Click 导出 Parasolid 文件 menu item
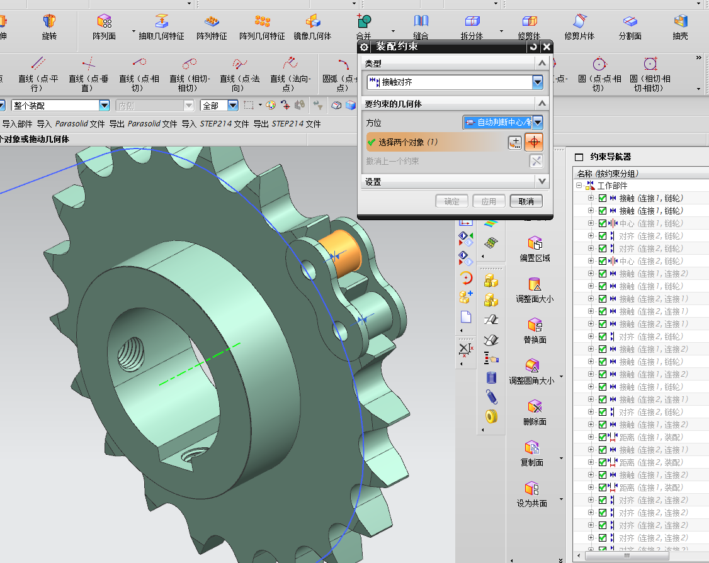 click(x=144, y=124)
